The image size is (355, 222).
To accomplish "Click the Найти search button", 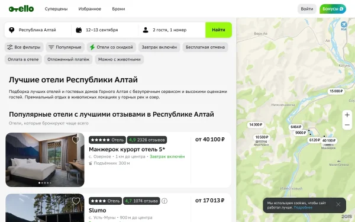I will 218,30.
